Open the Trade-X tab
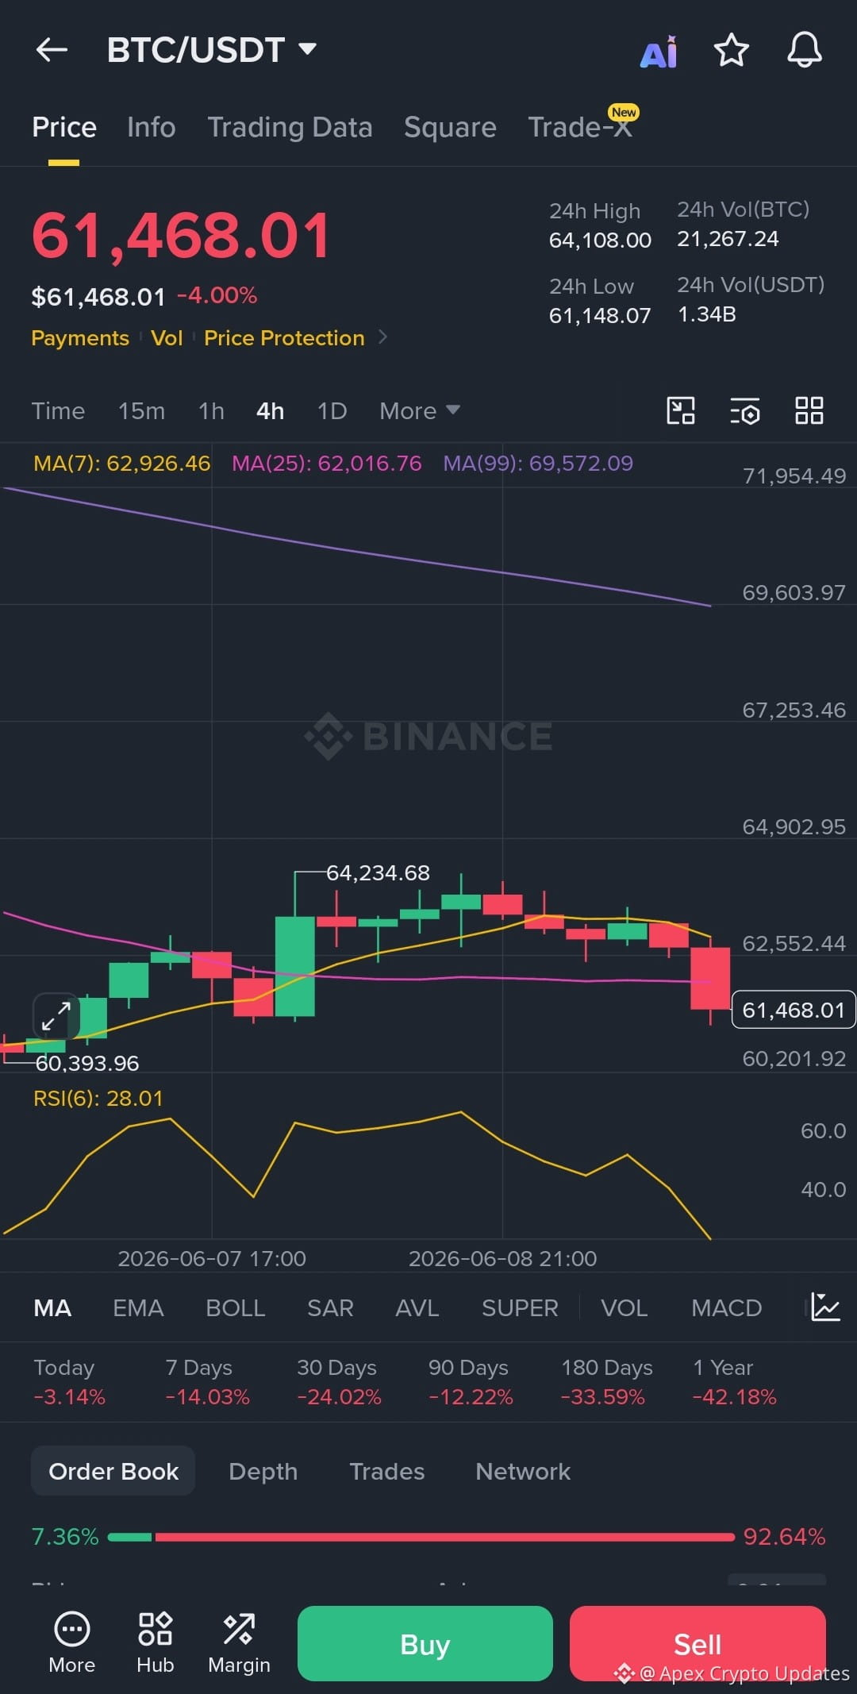The width and height of the screenshot is (857, 1694). (580, 127)
